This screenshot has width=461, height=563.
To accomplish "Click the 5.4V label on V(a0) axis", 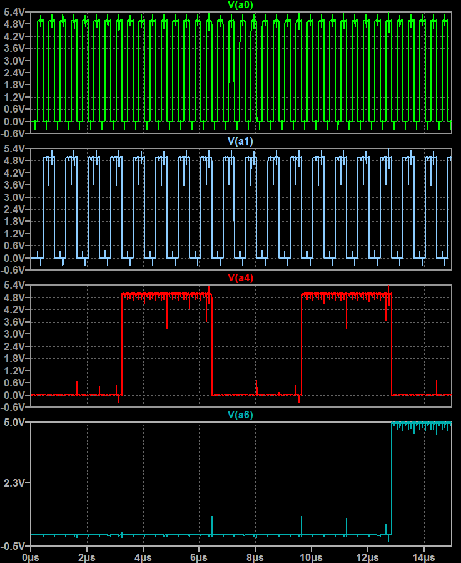I will pyautogui.click(x=14, y=12).
